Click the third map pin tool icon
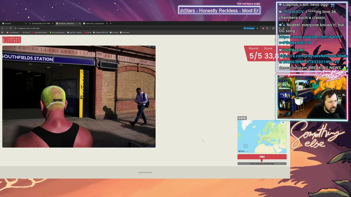This screenshot has height=197, width=351. click(245, 118)
